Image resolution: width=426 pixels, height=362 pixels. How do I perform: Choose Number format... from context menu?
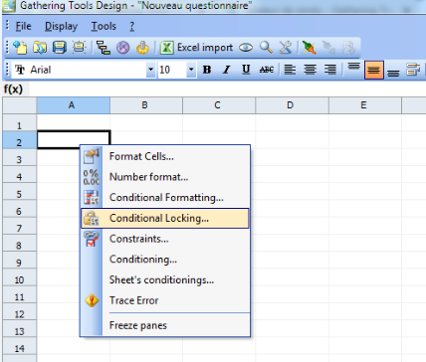pos(164,177)
